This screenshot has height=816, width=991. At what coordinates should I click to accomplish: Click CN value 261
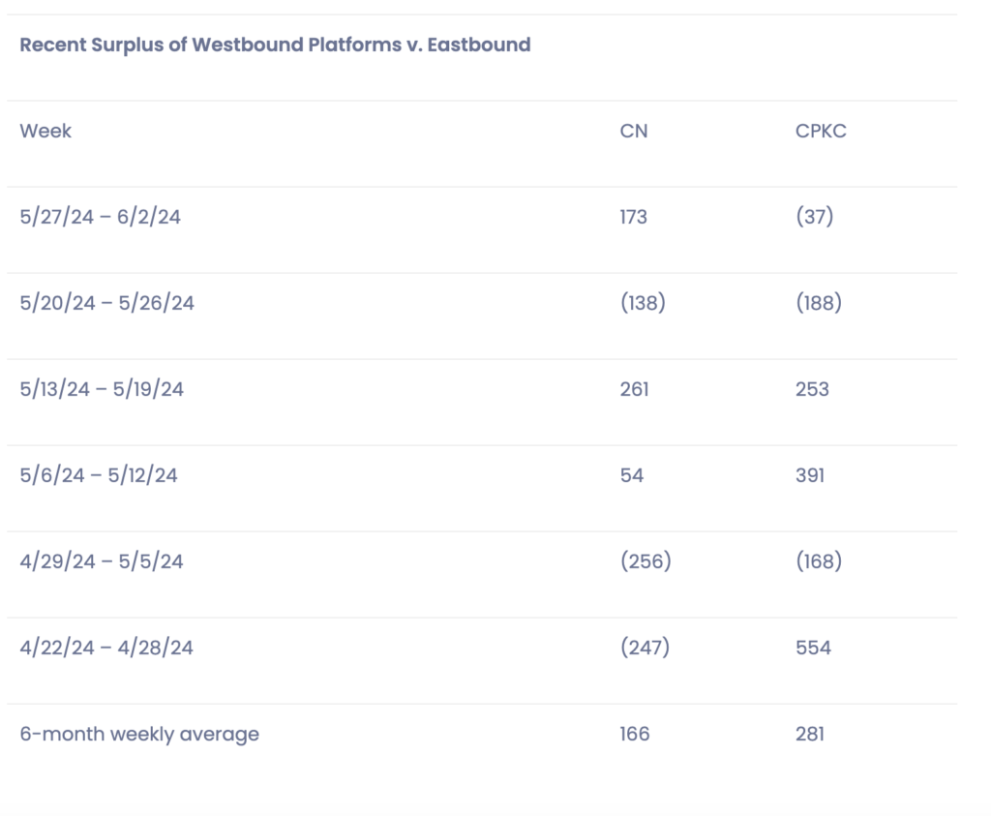coord(634,389)
